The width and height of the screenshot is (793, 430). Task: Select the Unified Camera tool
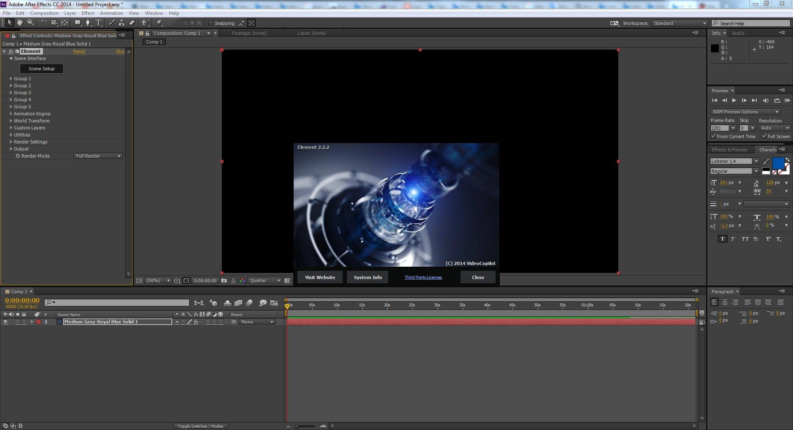click(x=54, y=23)
